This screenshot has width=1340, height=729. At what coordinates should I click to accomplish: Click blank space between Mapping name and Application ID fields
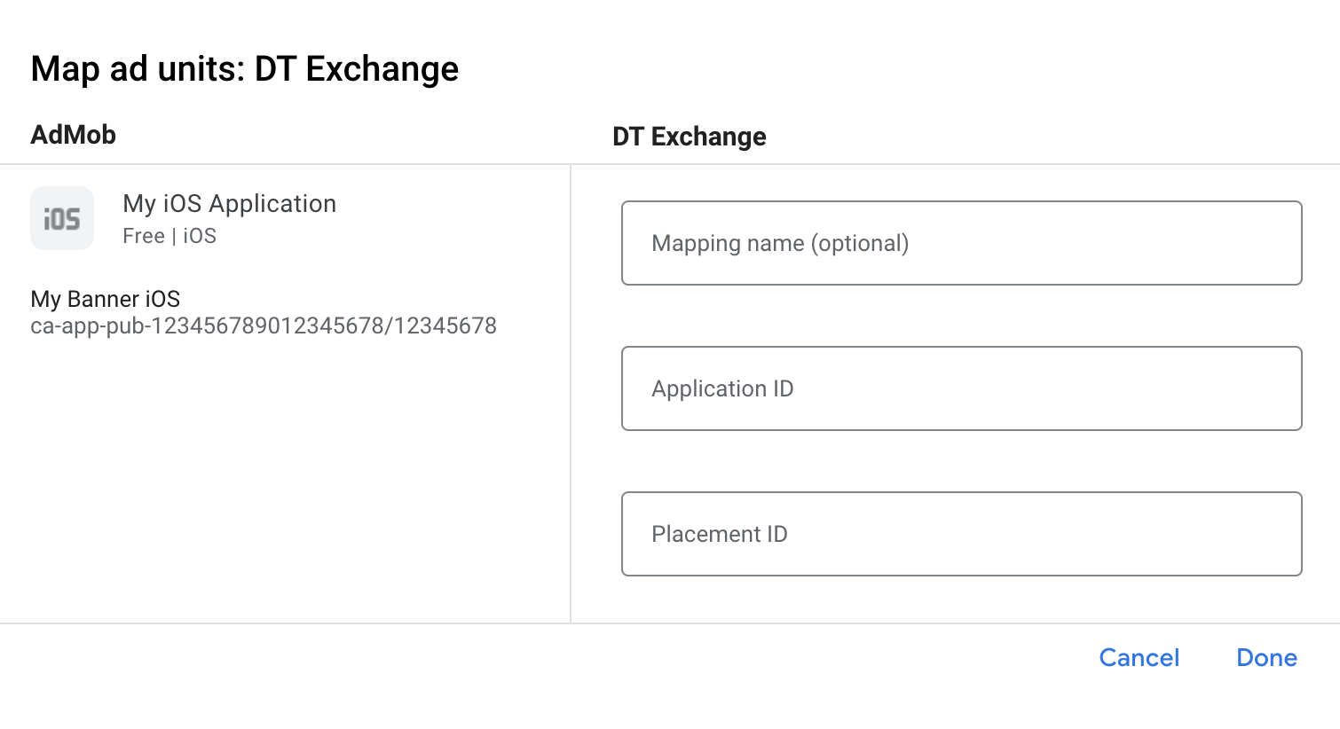point(961,316)
